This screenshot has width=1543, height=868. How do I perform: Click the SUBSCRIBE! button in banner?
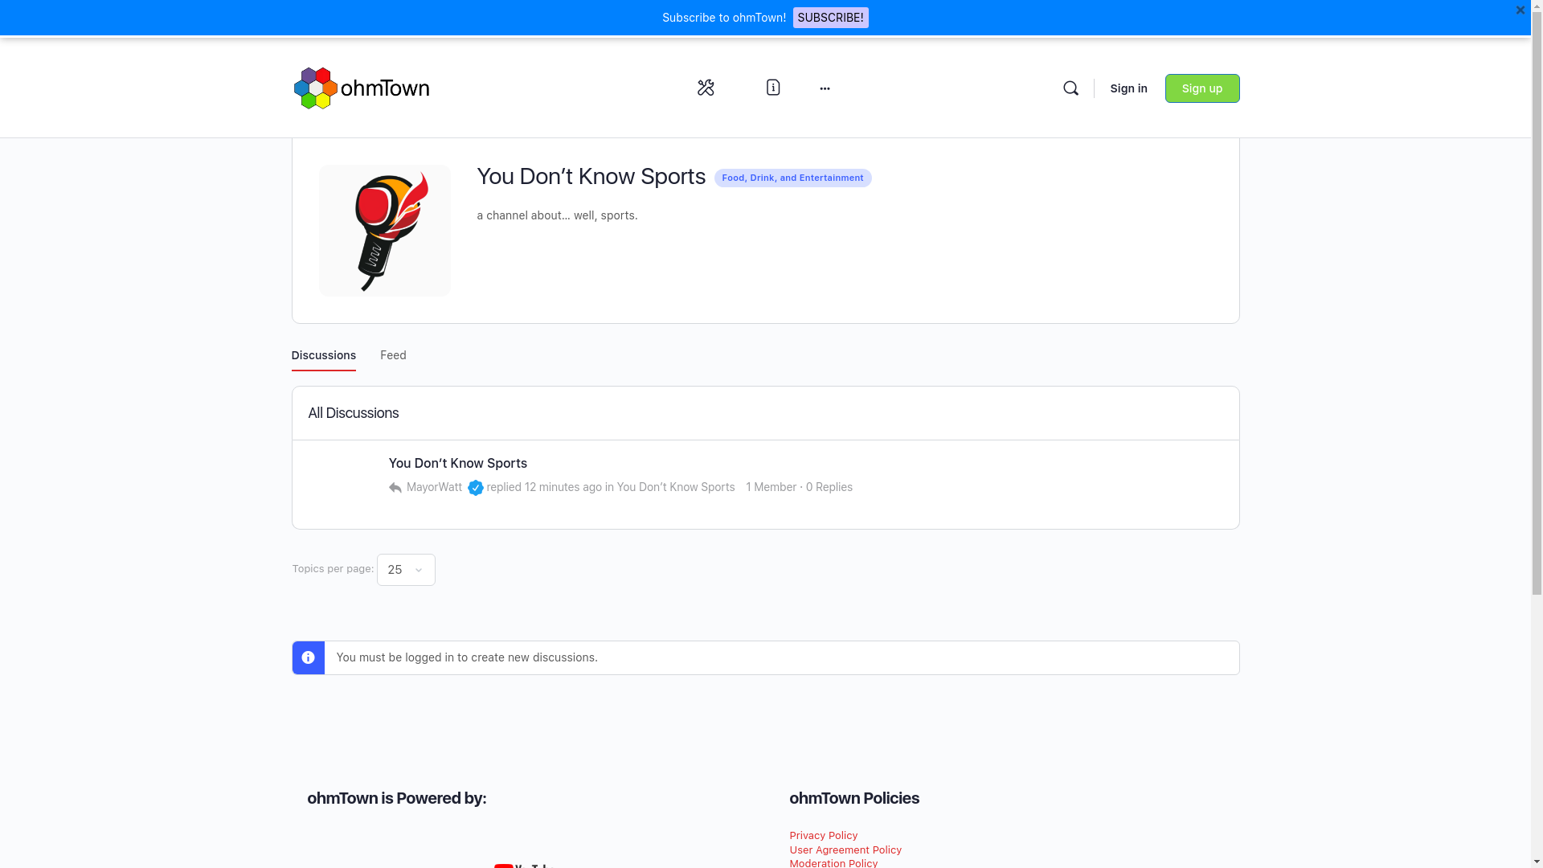(830, 18)
